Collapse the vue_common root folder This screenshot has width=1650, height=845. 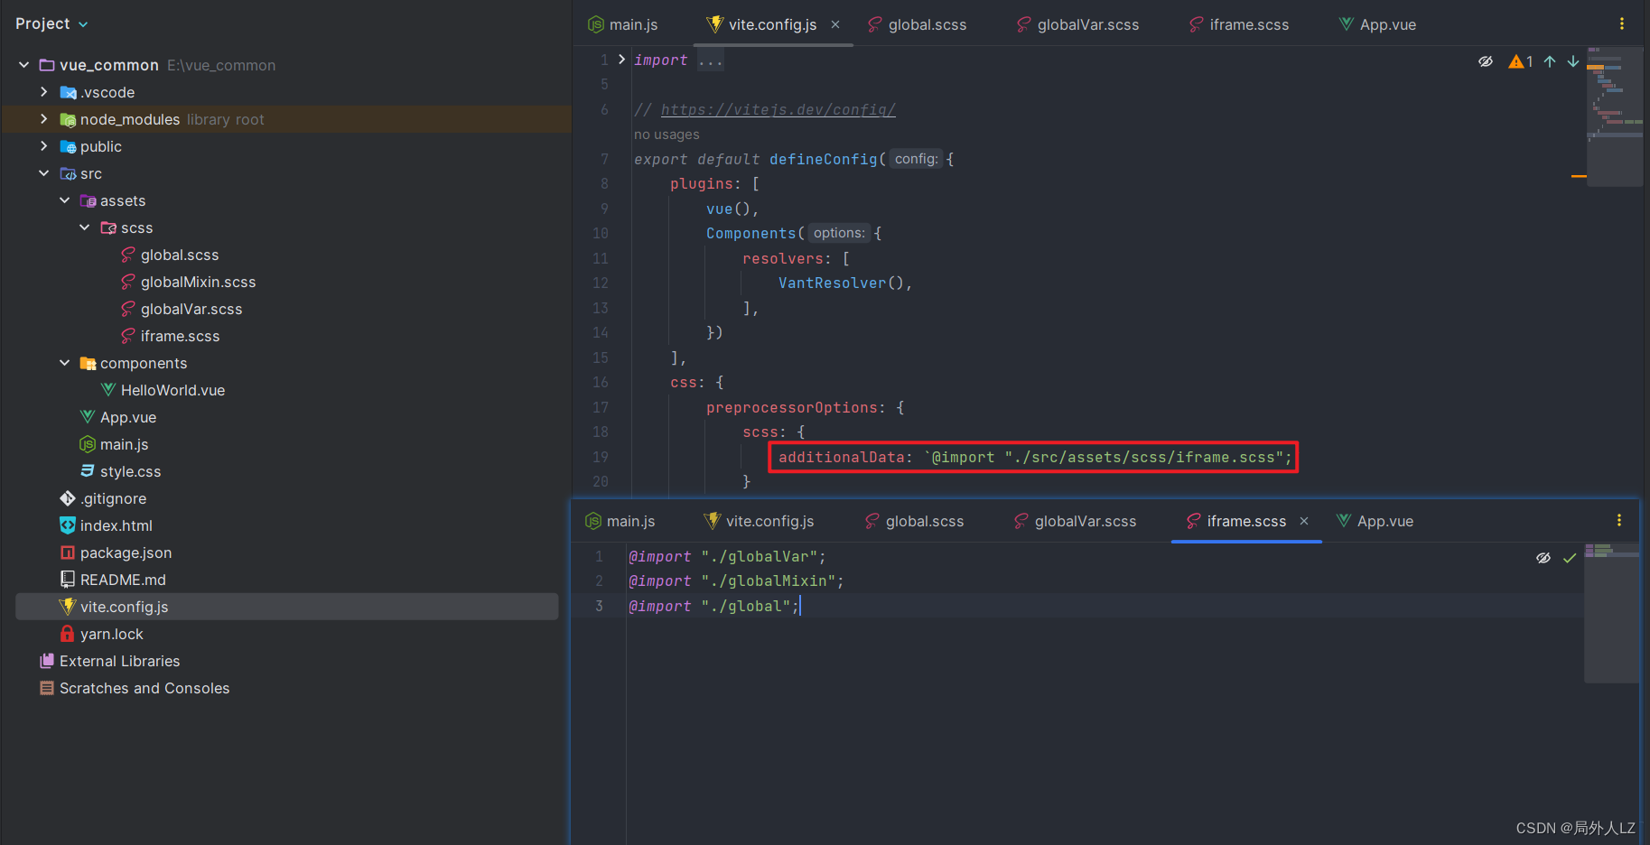(23, 65)
